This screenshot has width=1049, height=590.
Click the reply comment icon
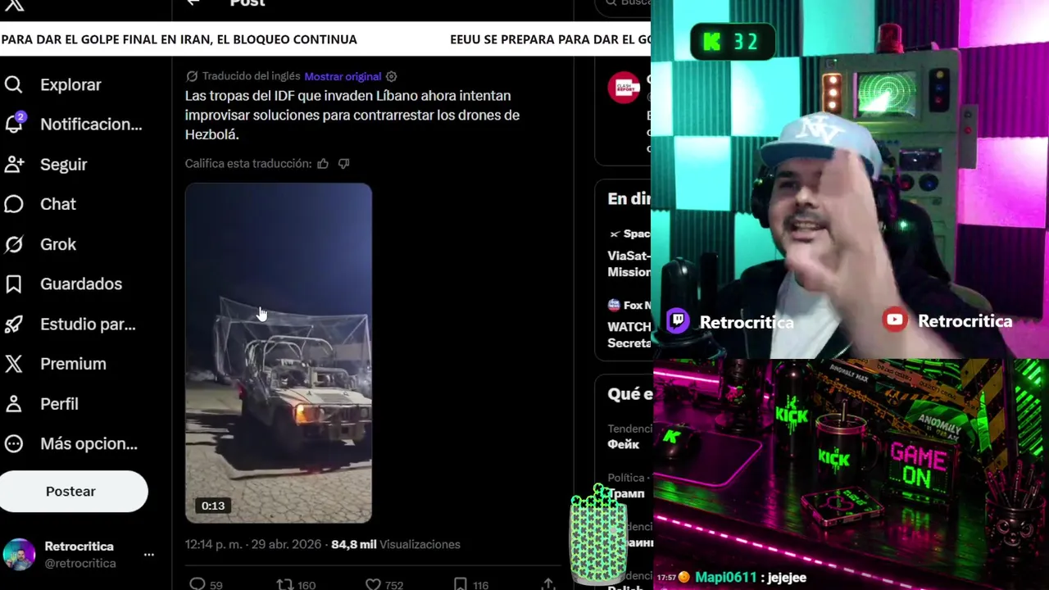click(x=198, y=584)
